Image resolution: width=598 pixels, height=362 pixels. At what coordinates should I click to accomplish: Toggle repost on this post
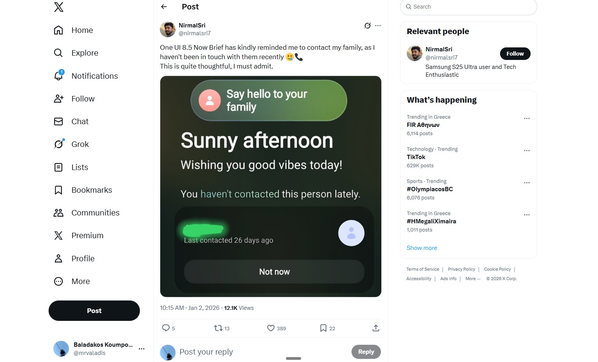pyautogui.click(x=218, y=328)
